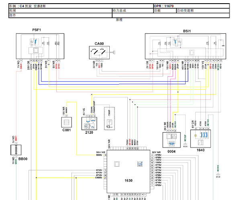
Task: Select the 2120 component label
Action: (x=89, y=132)
